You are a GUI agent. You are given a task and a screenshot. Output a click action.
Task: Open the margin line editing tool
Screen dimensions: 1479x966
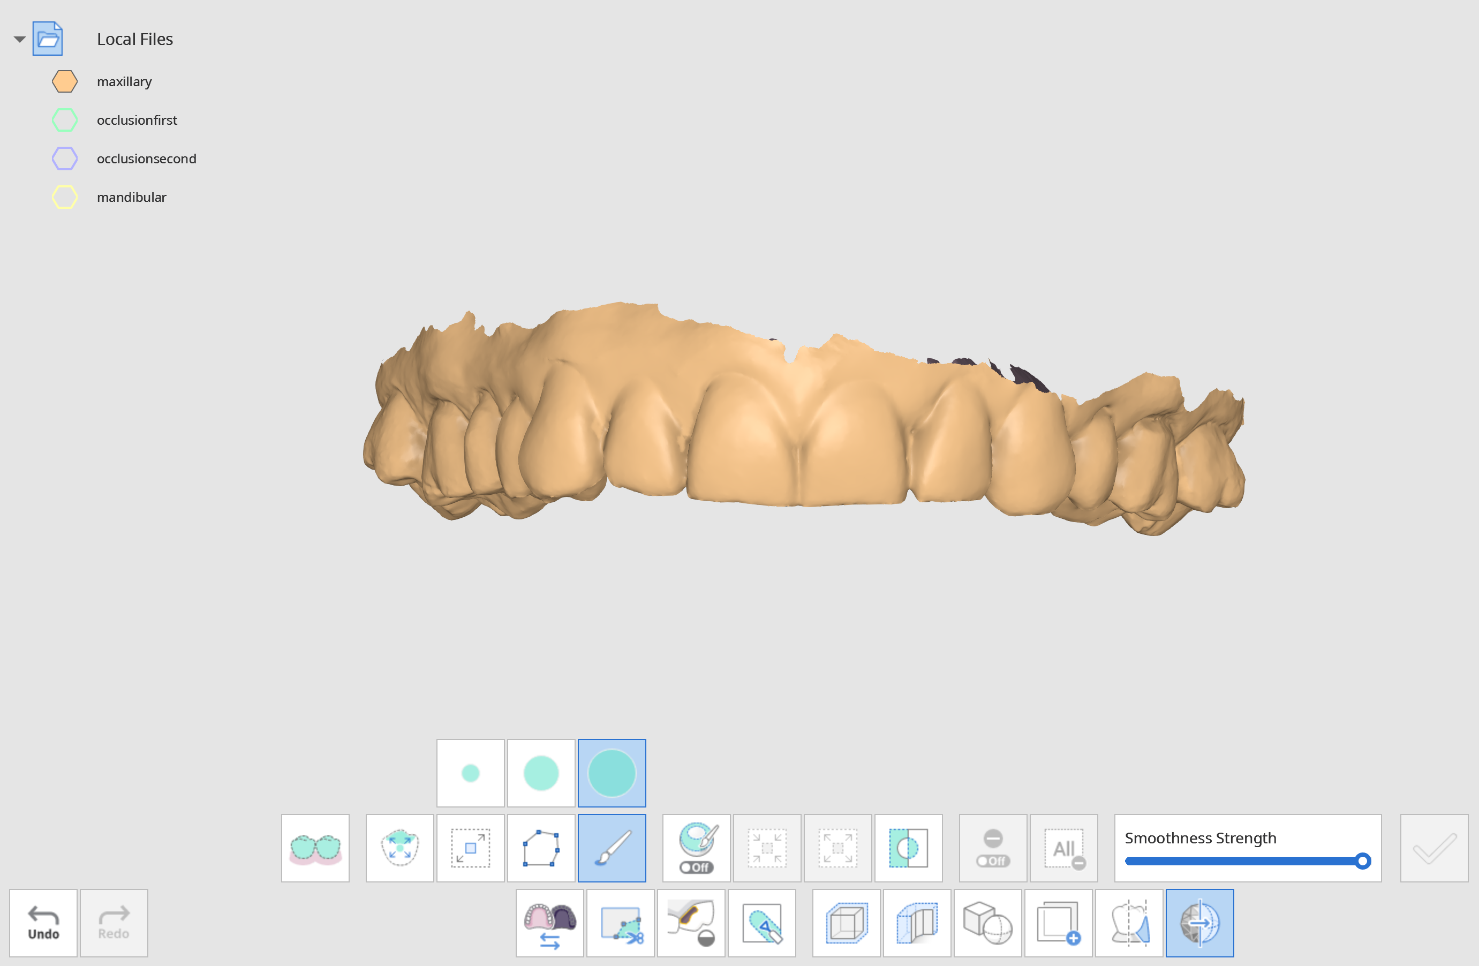(x=691, y=923)
